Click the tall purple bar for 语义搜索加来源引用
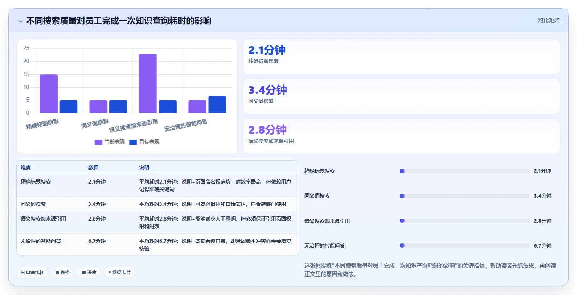The image size is (577, 295). click(x=148, y=83)
